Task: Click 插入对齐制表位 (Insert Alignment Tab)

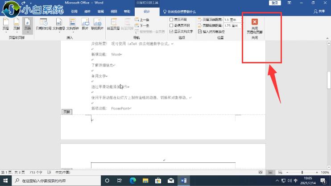Action: (211, 32)
